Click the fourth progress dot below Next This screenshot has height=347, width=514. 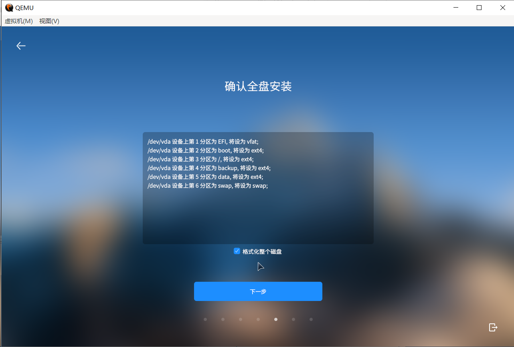(x=258, y=319)
